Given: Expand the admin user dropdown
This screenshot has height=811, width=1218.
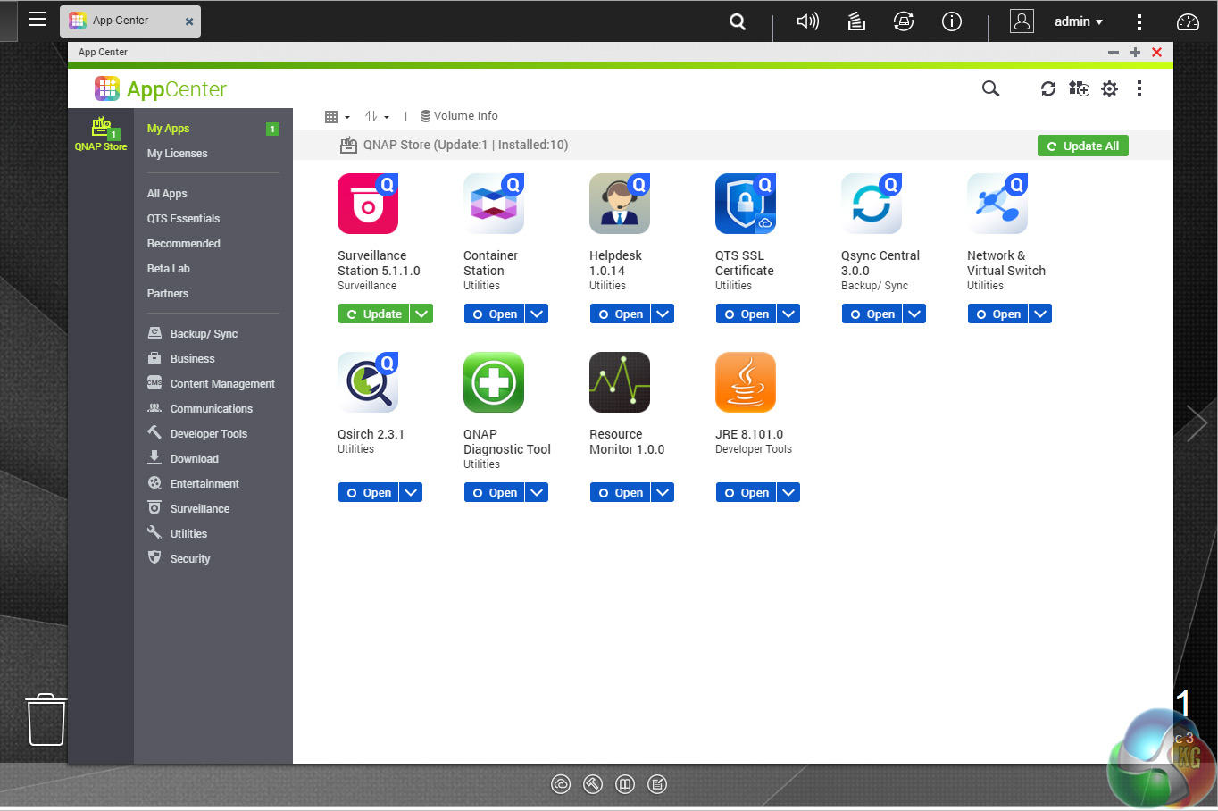Looking at the screenshot, I should 1079,21.
